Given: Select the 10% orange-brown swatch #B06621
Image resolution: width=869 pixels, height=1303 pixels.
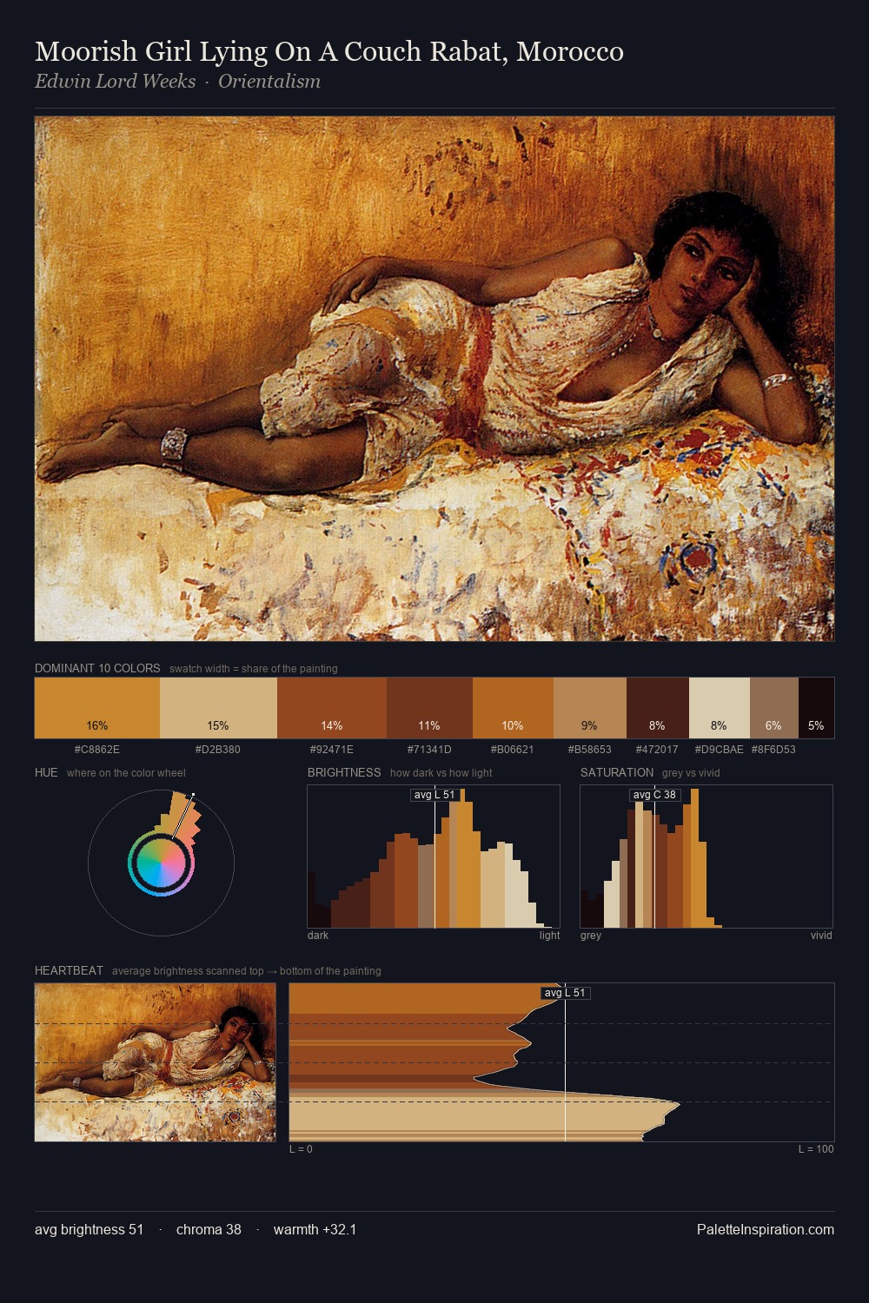Looking at the screenshot, I should pyautogui.click(x=513, y=708).
